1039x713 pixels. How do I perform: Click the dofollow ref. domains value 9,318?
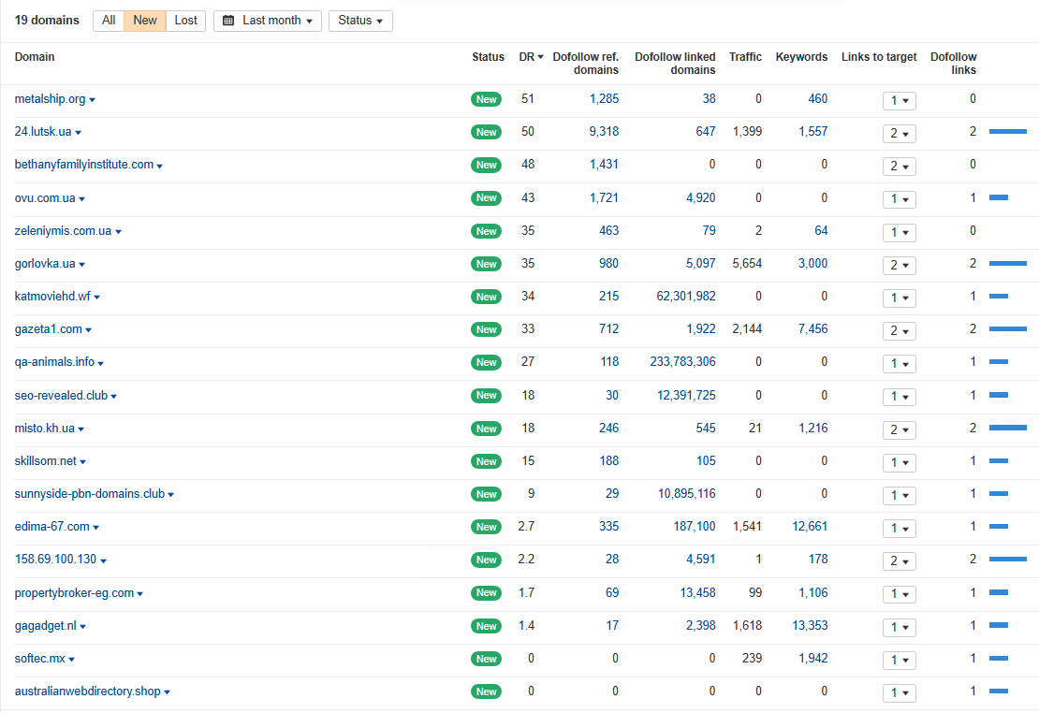[x=604, y=131]
